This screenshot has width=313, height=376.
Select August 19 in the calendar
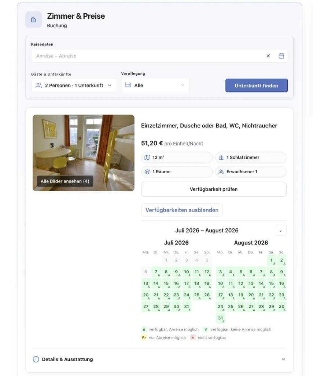click(x=241, y=295)
